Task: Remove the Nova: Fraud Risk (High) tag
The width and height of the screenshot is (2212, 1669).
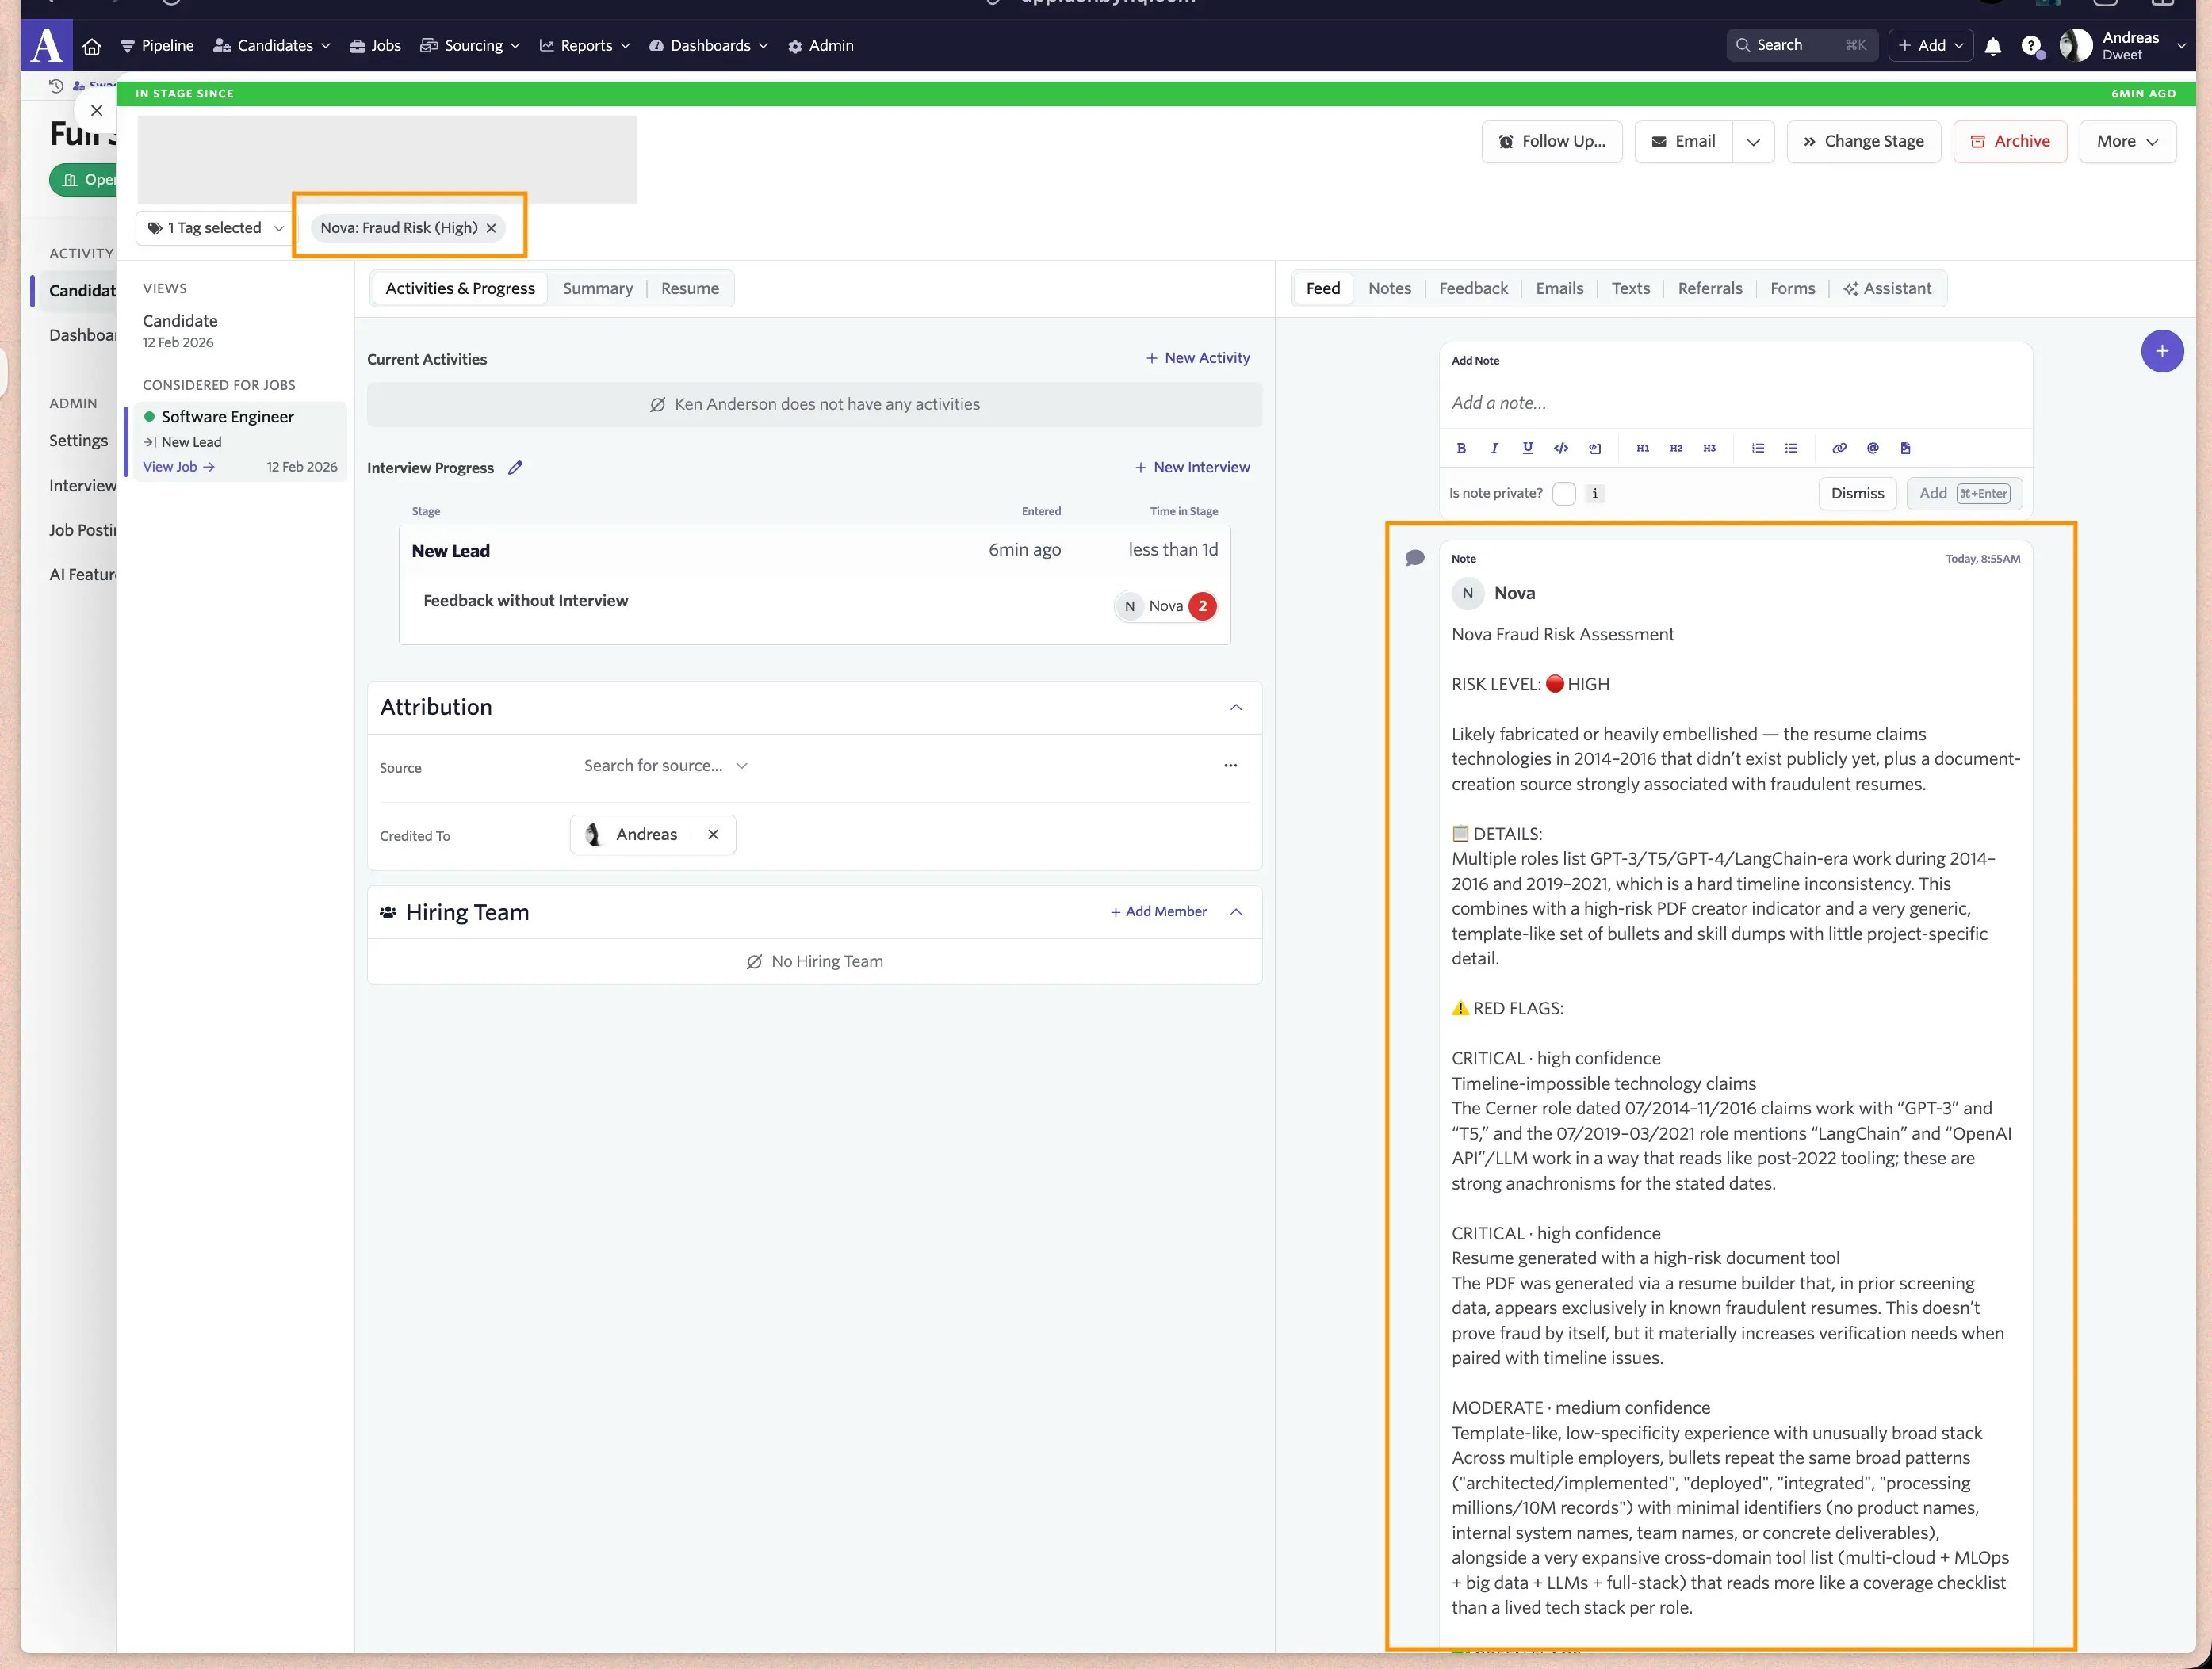Action: click(491, 229)
